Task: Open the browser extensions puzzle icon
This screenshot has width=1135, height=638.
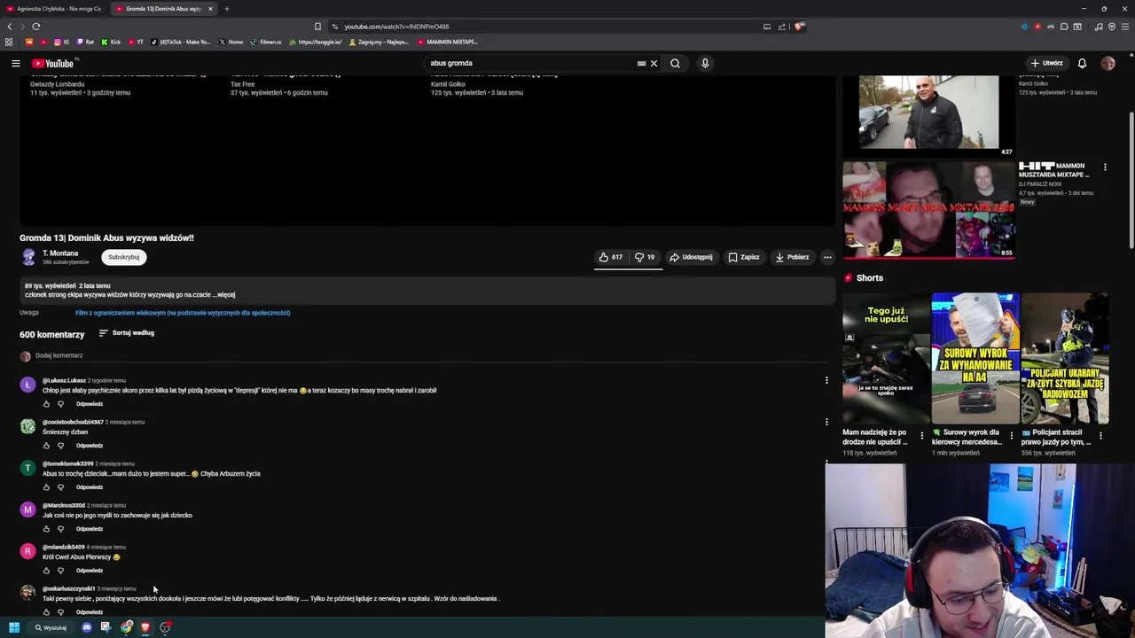Action: click(1064, 27)
